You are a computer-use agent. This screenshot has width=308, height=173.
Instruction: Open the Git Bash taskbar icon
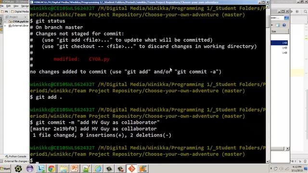(x=131, y=169)
